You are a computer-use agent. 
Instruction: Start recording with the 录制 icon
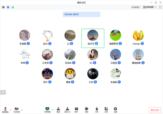[87, 109]
